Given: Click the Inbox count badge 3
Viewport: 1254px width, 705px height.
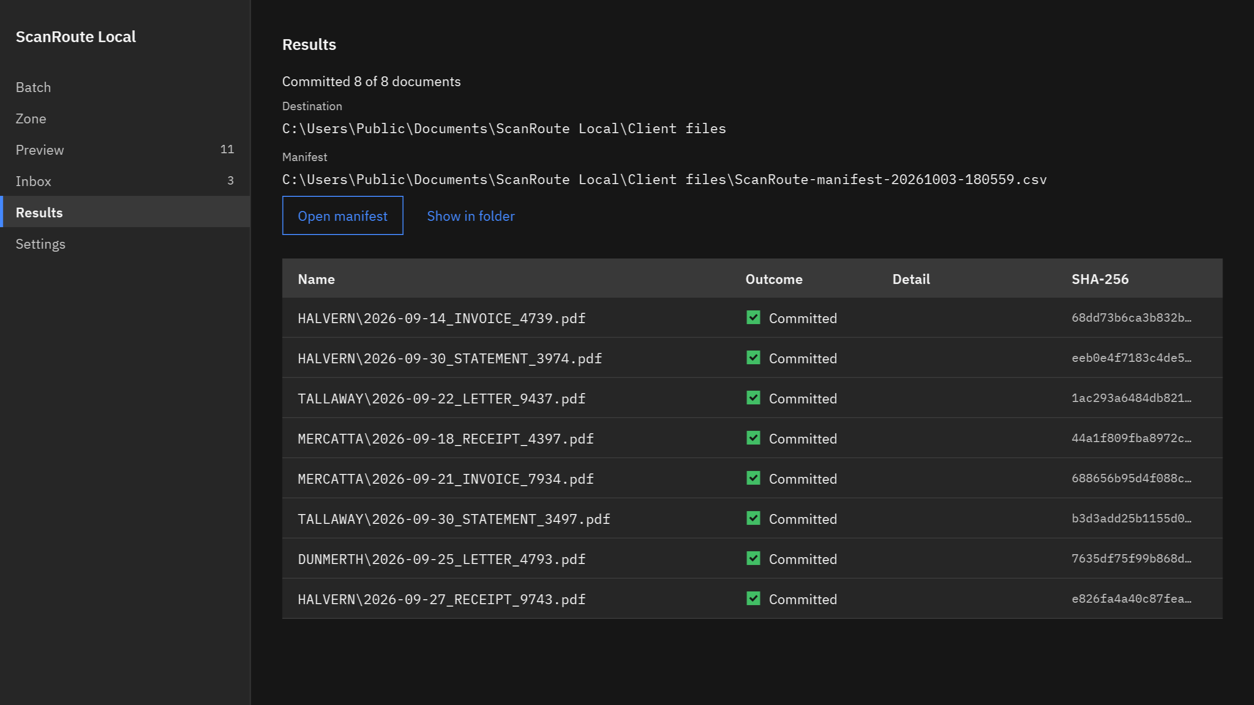Looking at the screenshot, I should (230, 181).
